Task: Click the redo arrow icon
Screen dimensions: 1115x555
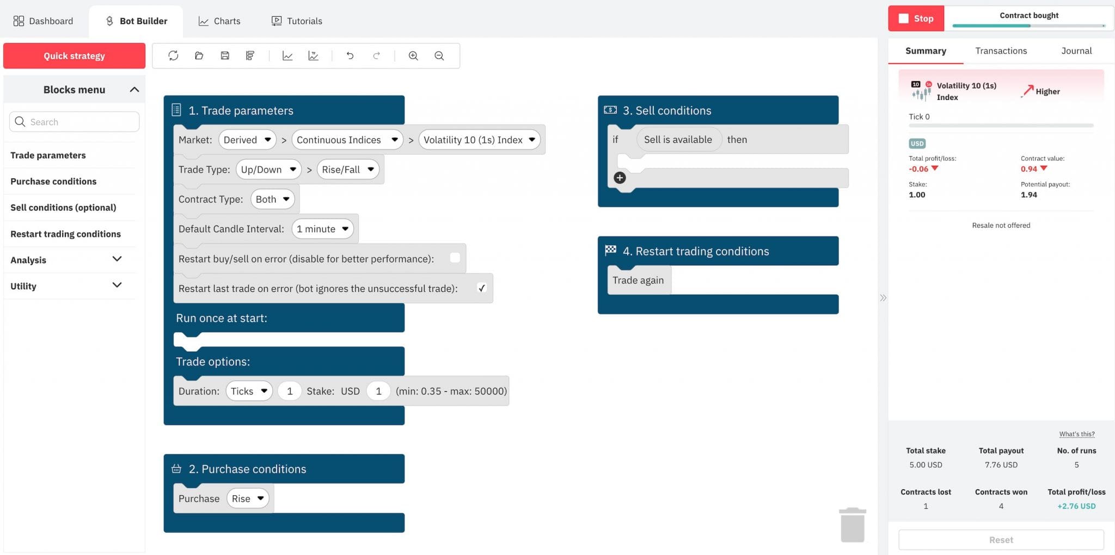Action: pos(376,55)
